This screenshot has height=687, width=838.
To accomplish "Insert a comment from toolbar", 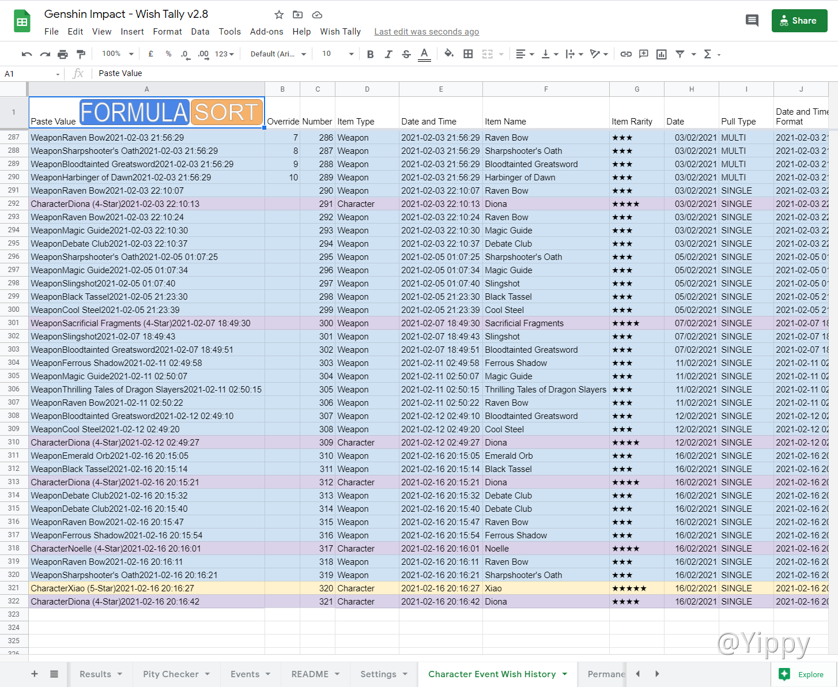I will (x=644, y=54).
